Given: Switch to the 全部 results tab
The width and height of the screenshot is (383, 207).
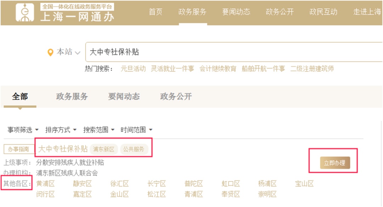Looking at the screenshot, I should [x=20, y=97].
